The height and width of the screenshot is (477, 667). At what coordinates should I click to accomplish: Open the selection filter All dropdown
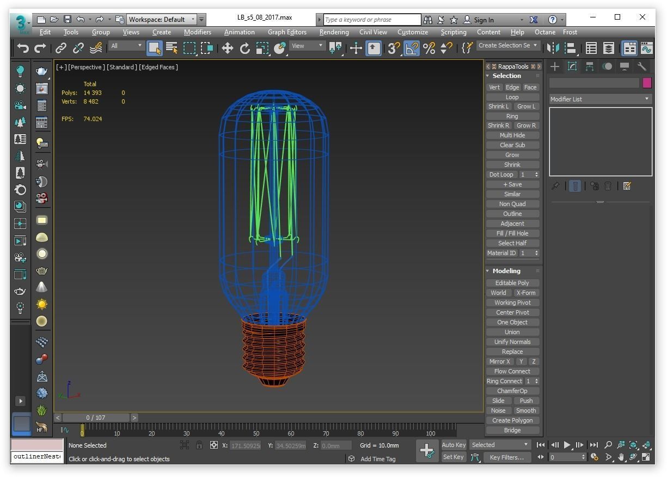tap(126, 46)
